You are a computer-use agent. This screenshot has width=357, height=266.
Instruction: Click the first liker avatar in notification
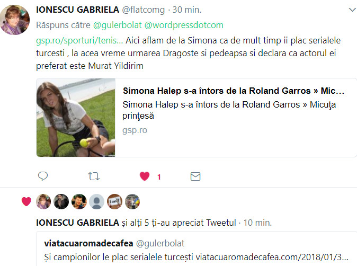coord(43,201)
